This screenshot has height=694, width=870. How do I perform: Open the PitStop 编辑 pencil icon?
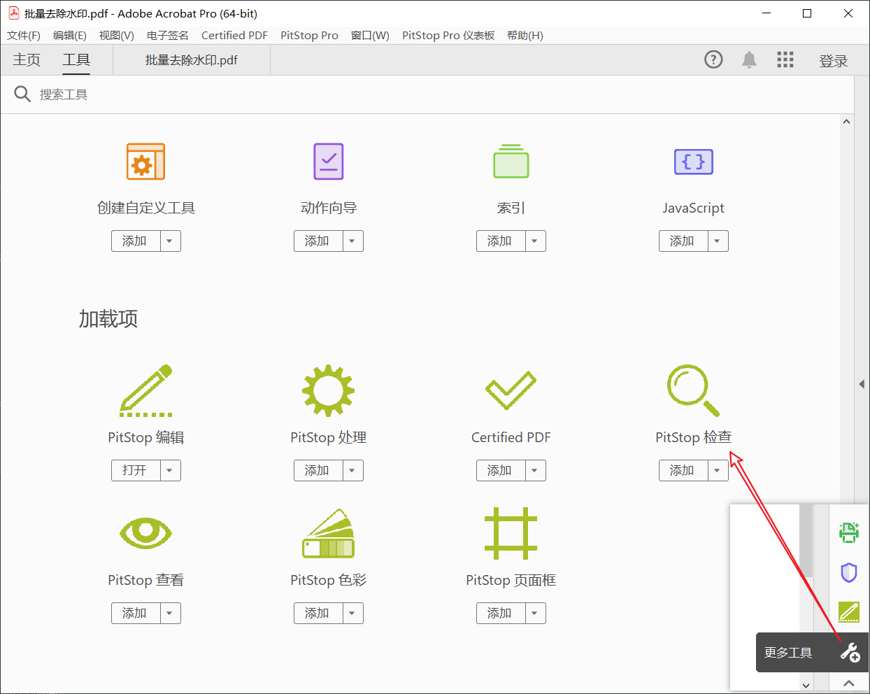(x=145, y=390)
